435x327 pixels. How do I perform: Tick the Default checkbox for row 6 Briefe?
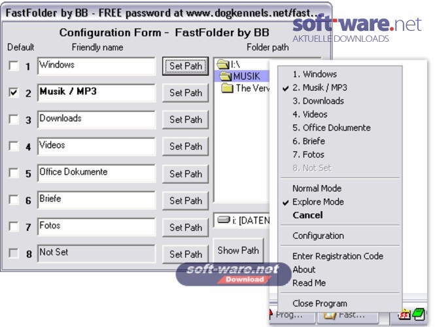tap(14, 199)
